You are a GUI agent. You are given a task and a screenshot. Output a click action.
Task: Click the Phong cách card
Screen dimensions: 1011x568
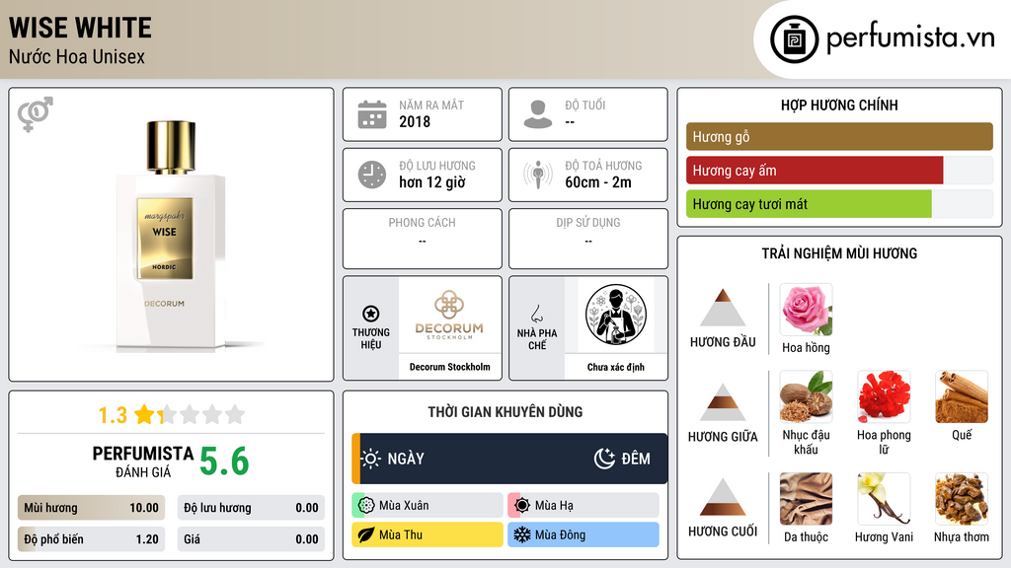[423, 239]
